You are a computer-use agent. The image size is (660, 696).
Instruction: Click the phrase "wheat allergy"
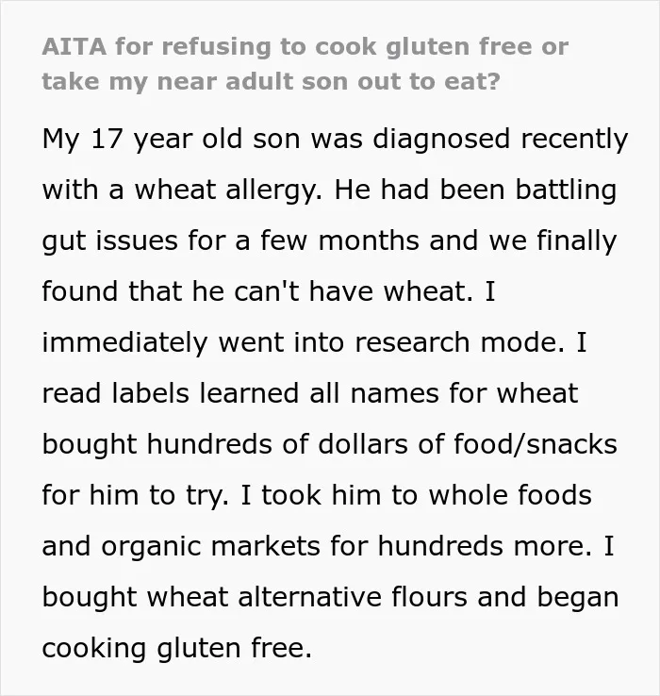point(228,190)
